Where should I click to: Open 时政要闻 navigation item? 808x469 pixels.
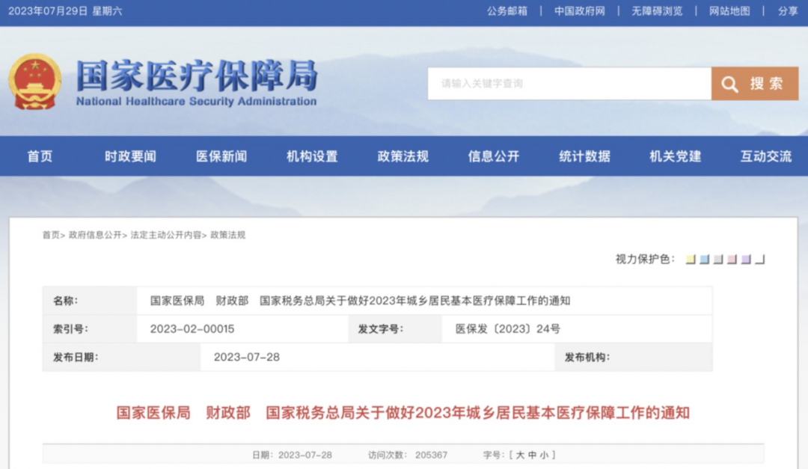click(x=130, y=156)
